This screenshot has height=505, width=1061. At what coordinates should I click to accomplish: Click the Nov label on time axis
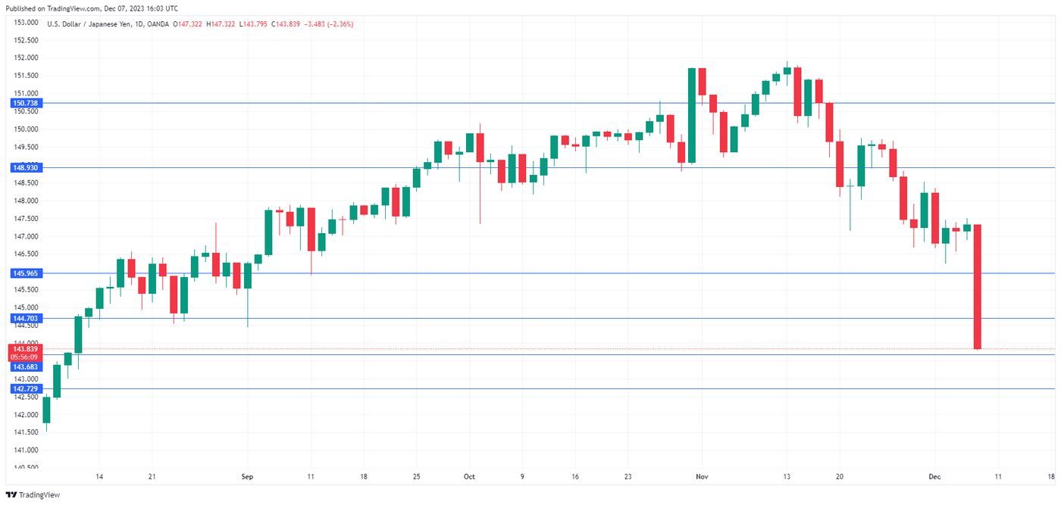tap(700, 476)
